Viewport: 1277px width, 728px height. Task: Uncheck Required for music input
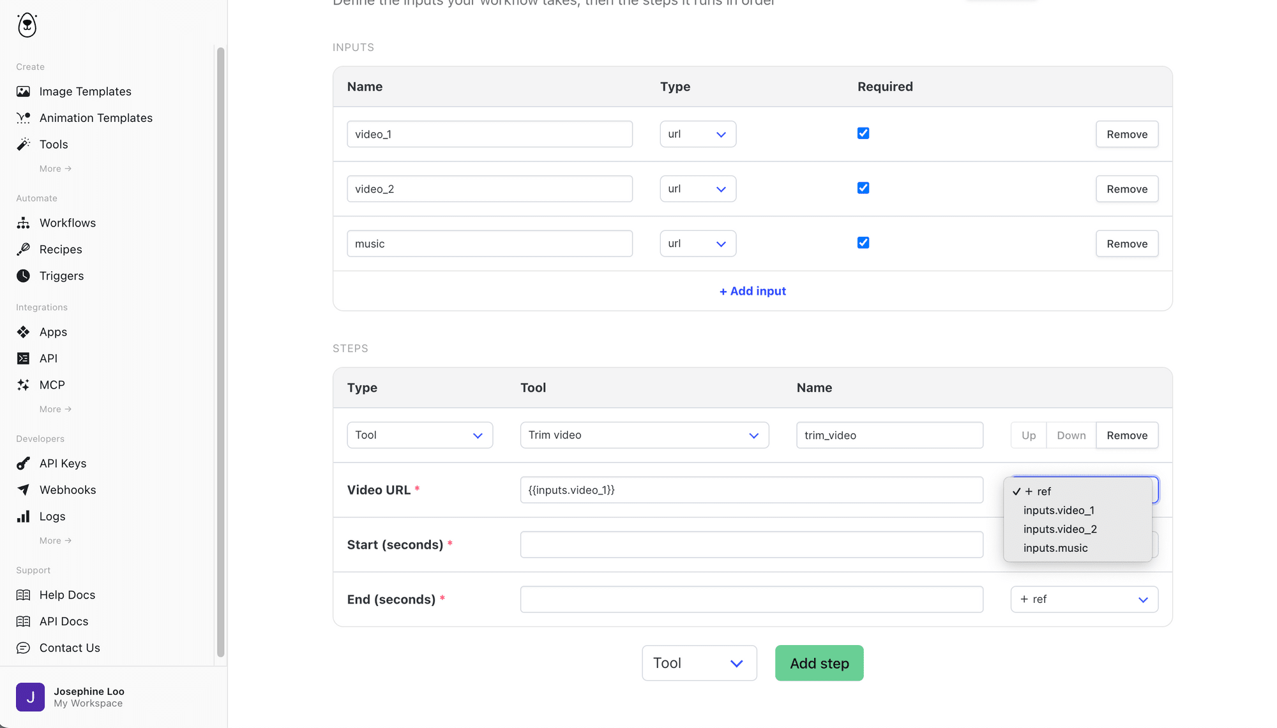point(863,243)
